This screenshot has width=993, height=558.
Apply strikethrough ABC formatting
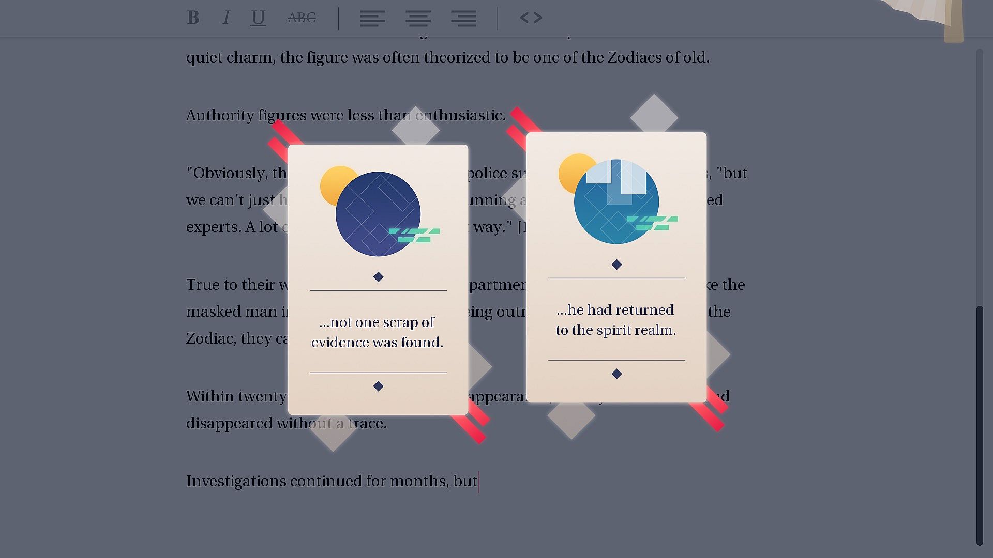pyautogui.click(x=302, y=18)
